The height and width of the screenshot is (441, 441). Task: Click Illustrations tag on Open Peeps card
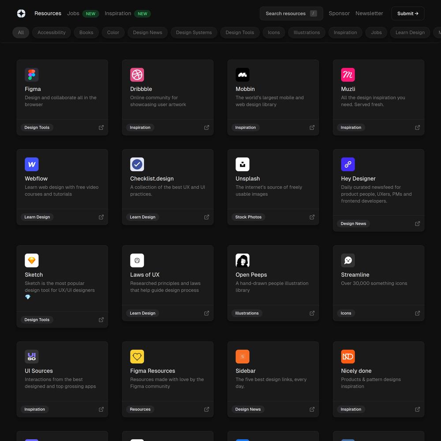247,313
